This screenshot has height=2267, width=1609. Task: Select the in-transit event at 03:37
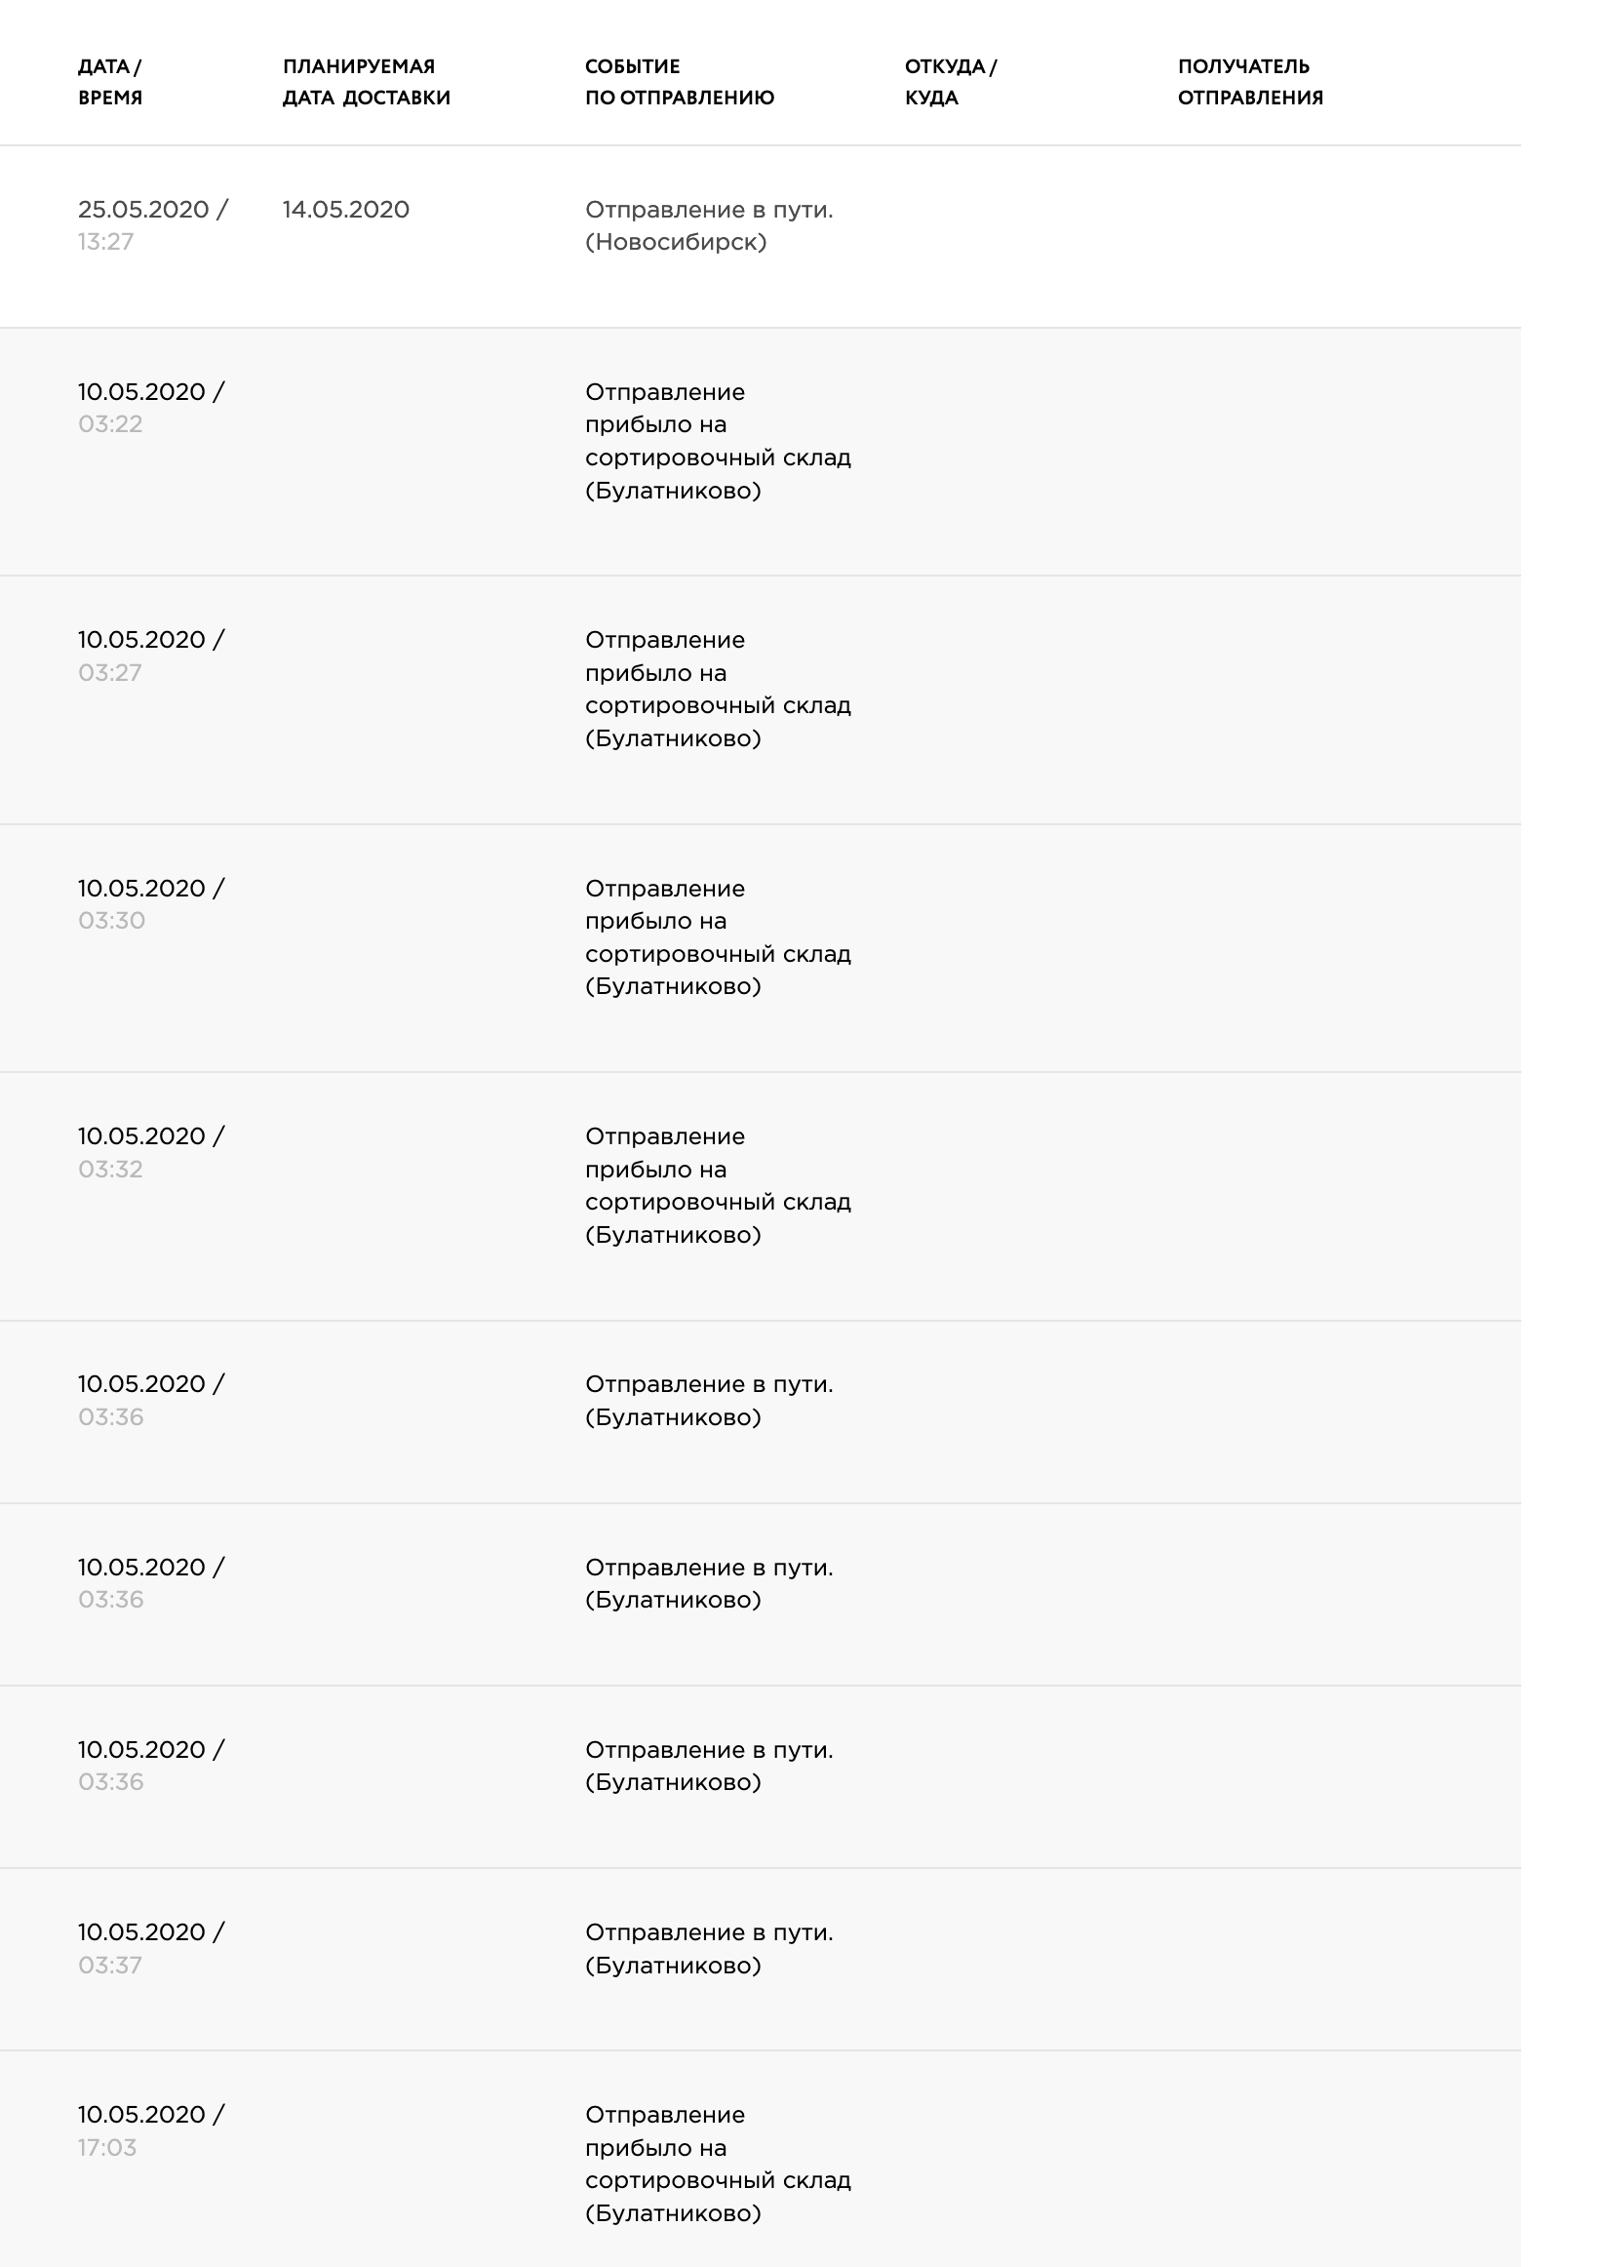709,1948
